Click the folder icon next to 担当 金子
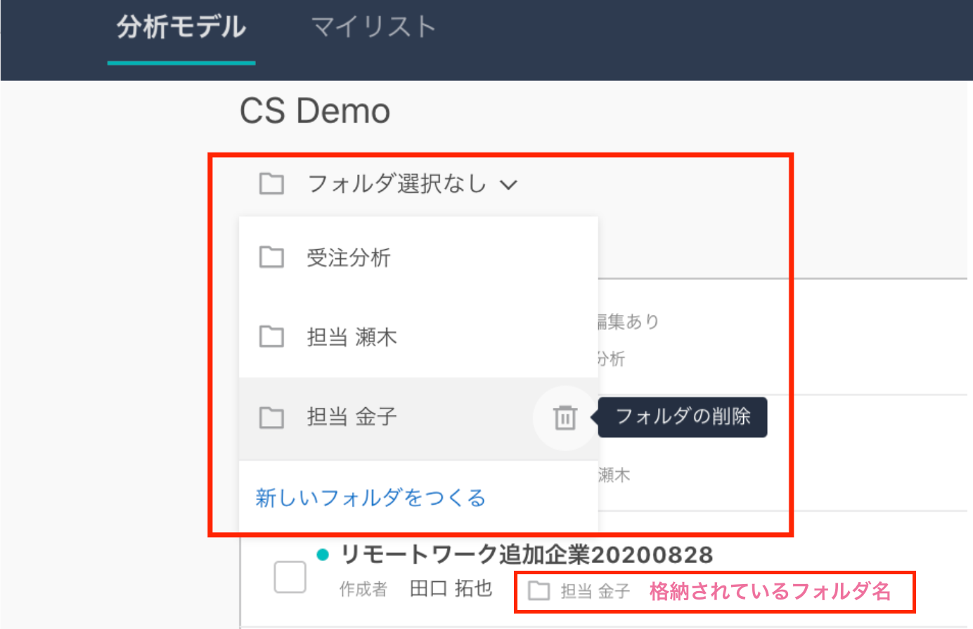Image resolution: width=973 pixels, height=629 pixels. pos(271,416)
